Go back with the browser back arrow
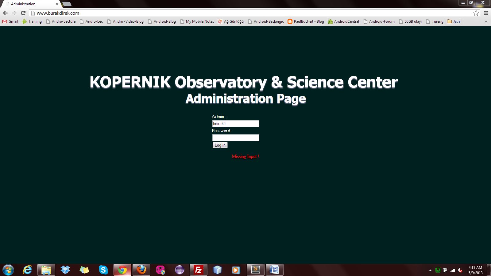This screenshot has width=491, height=276. coord(5,13)
